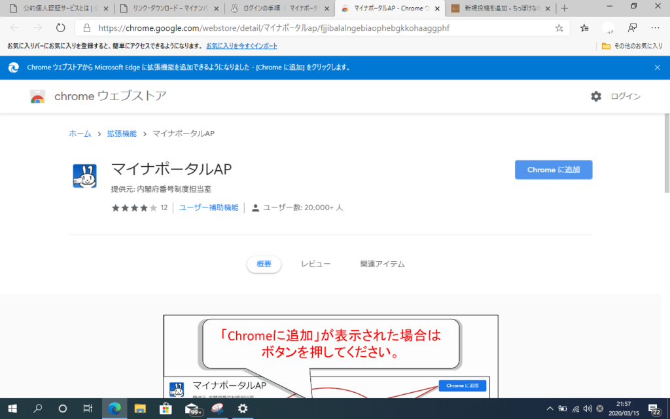Open the 関連アイテム tab

tap(382, 264)
